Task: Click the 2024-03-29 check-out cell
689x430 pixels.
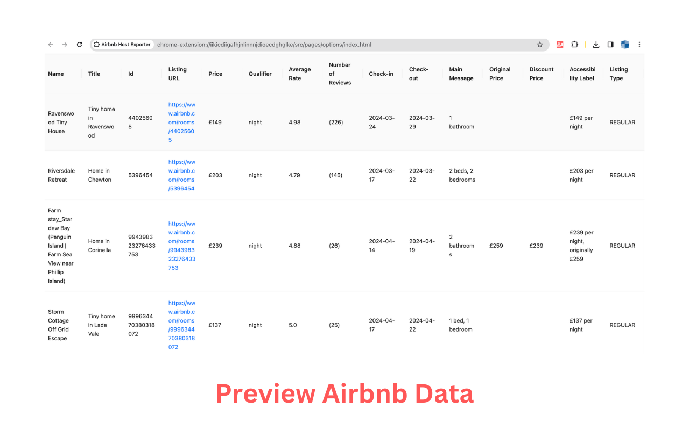Action: click(422, 123)
